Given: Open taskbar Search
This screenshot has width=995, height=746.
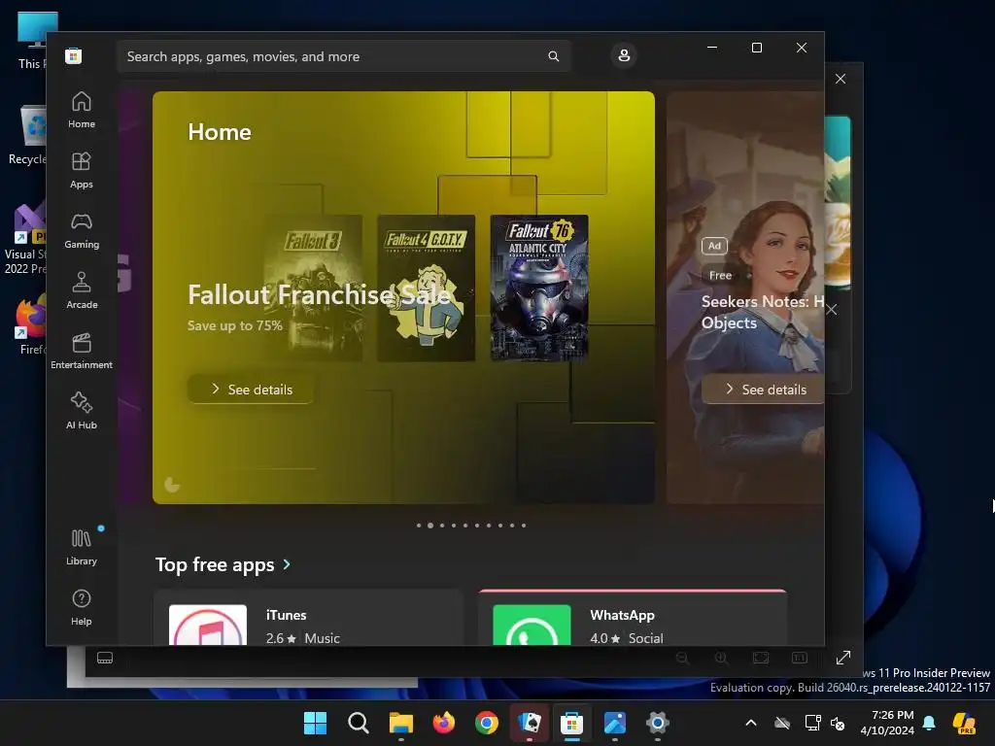Looking at the screenshot, I should click(x=359, y=723).
